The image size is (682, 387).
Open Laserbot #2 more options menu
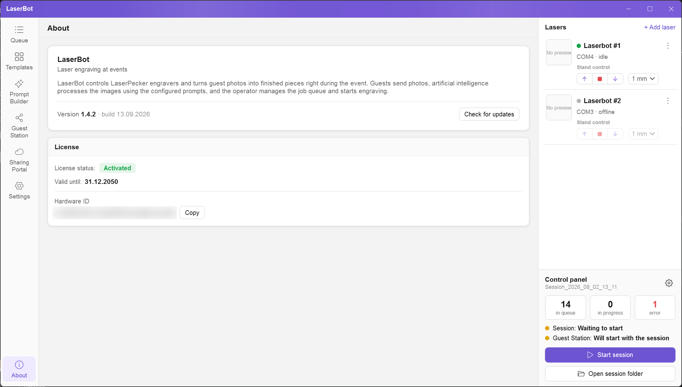[668, 101]
